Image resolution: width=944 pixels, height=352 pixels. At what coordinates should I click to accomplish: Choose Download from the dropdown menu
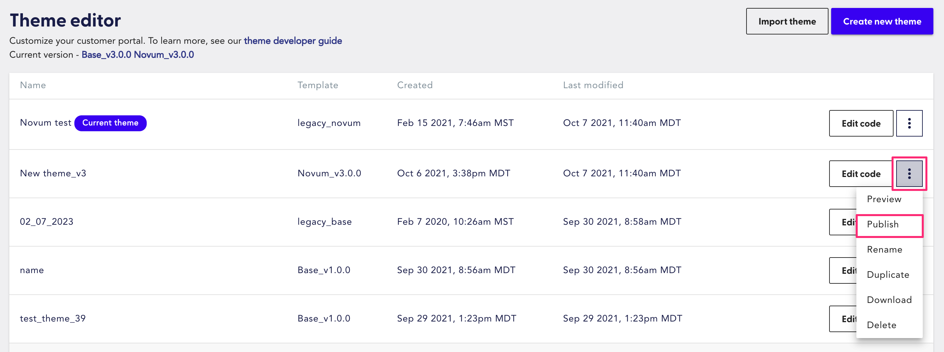pos(889,300)
